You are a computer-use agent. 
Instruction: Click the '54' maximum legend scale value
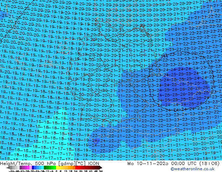[x=101, y=171]
